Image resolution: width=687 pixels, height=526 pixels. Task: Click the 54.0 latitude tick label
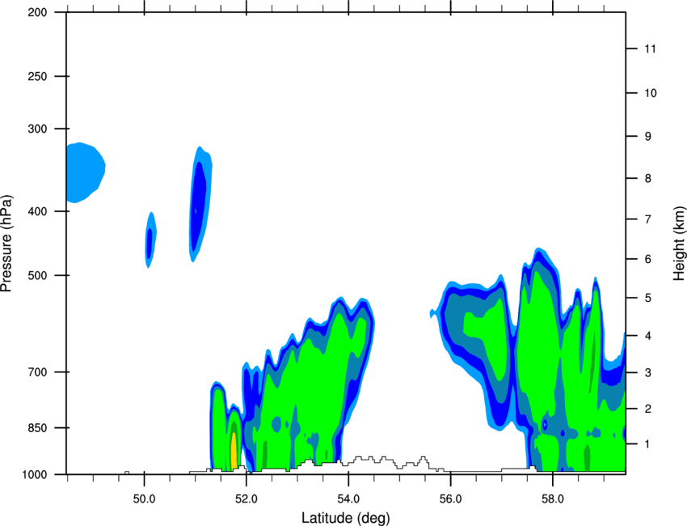349,498
